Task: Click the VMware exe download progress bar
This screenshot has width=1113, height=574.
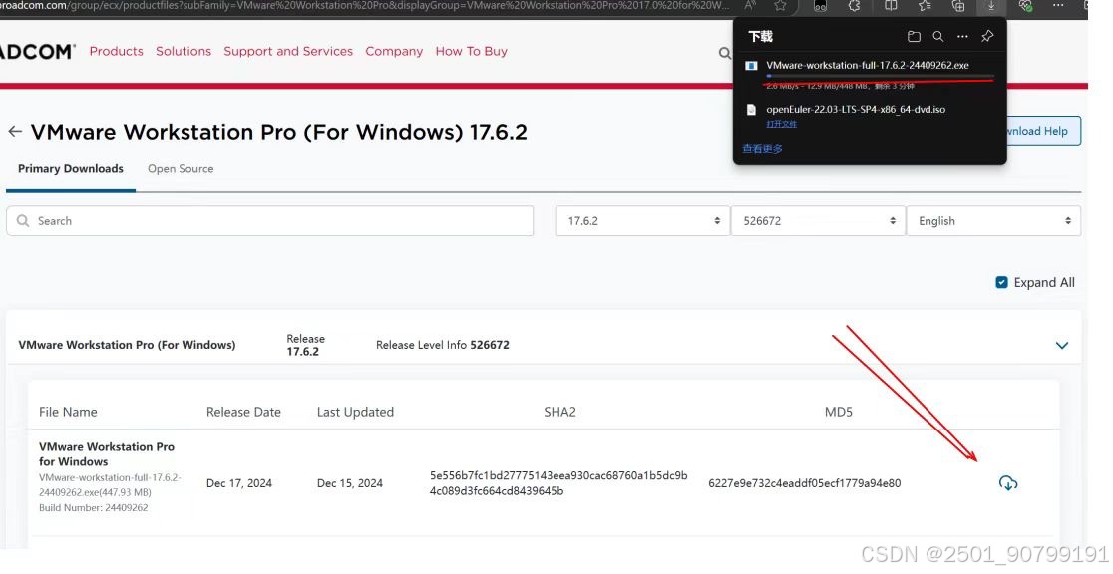Action: [x=881, y=76]
